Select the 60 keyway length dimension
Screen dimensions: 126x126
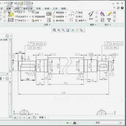point(28,79)
